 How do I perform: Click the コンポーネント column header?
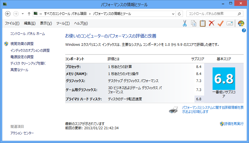click(x=75, y=59)
